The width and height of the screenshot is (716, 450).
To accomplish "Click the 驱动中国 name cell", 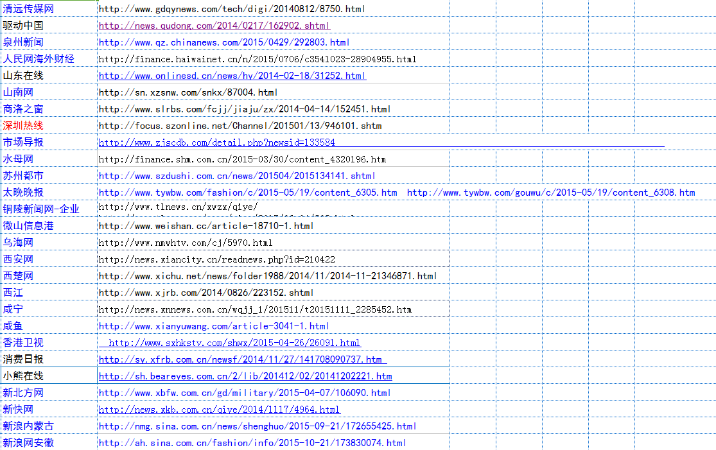I will pyautogui.click(x=49, y=26).
